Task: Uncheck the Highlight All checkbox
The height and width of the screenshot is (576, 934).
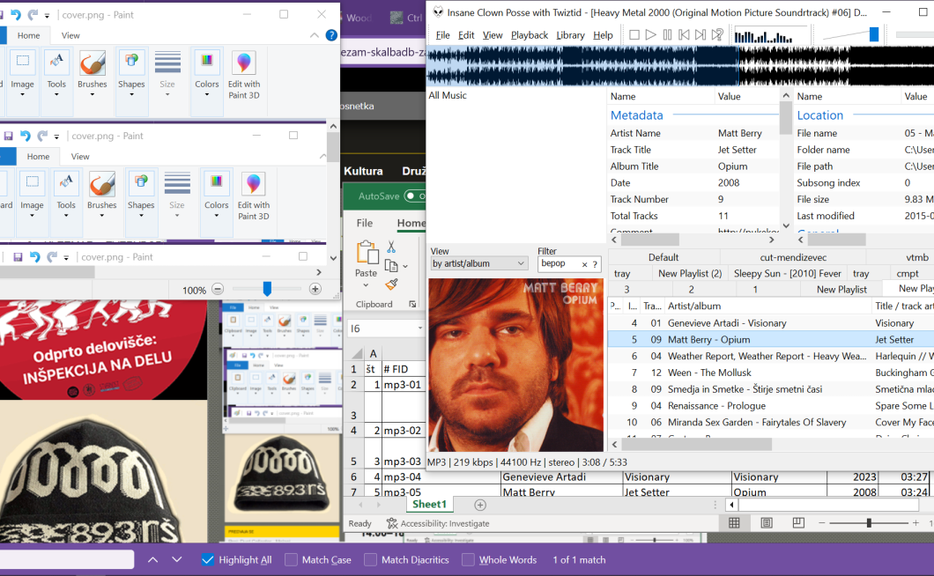Action: tap(208, 559)
